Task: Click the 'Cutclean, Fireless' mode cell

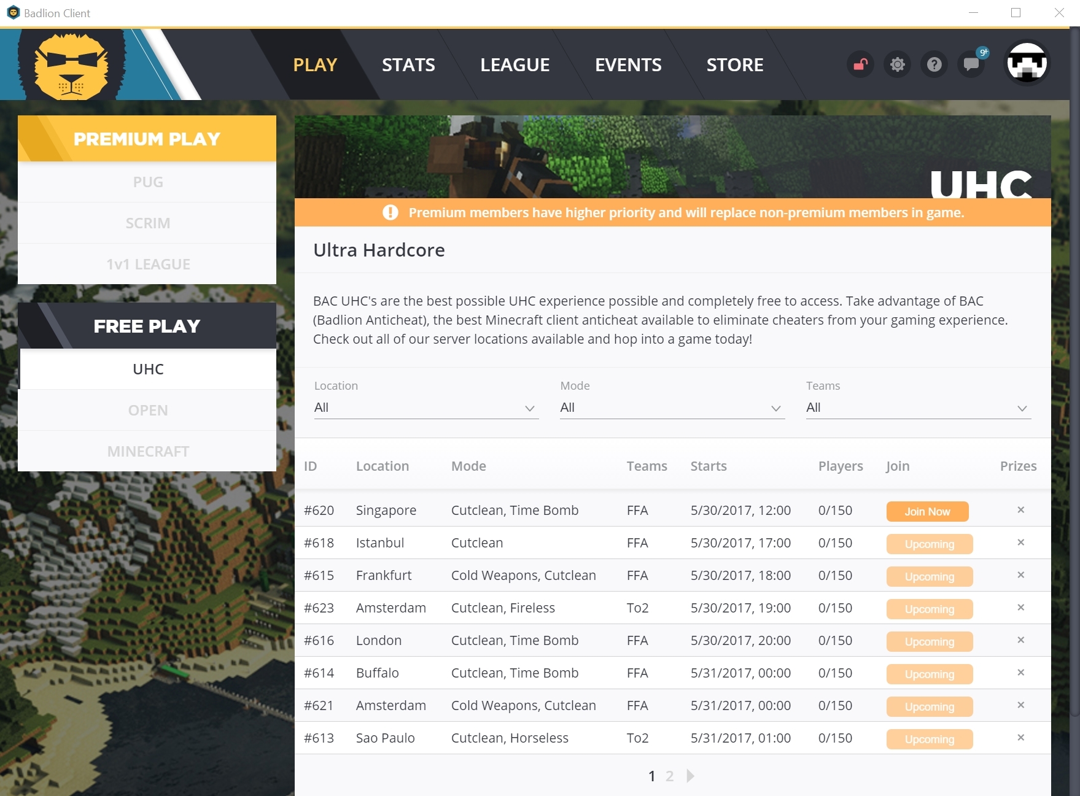Action: click(x=503, y=608)
